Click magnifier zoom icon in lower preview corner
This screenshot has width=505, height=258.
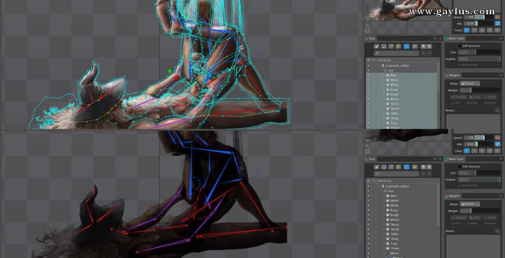coord(367,146)
